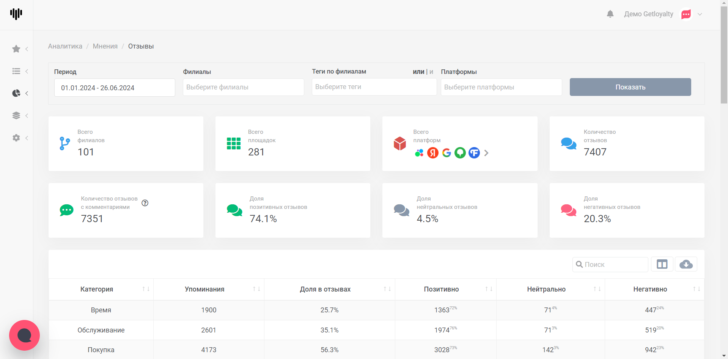Open the pie chart analytics sidebar icon
This screenshot has width=728, height=359.
(16, 93)
